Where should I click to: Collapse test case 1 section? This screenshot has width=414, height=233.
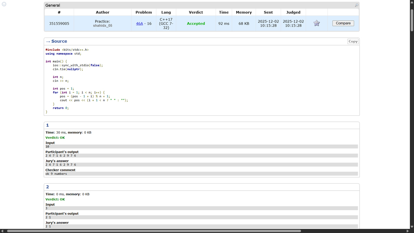click(x=48, y=125)
